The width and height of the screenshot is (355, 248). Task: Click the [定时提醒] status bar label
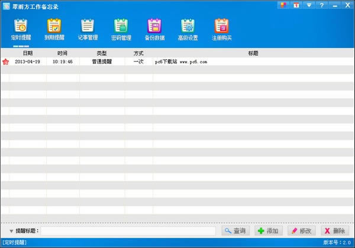tap(14, 243)
